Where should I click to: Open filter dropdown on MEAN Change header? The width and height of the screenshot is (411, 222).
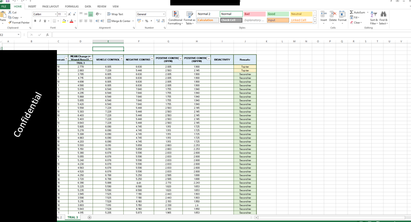tap(91, 59)
